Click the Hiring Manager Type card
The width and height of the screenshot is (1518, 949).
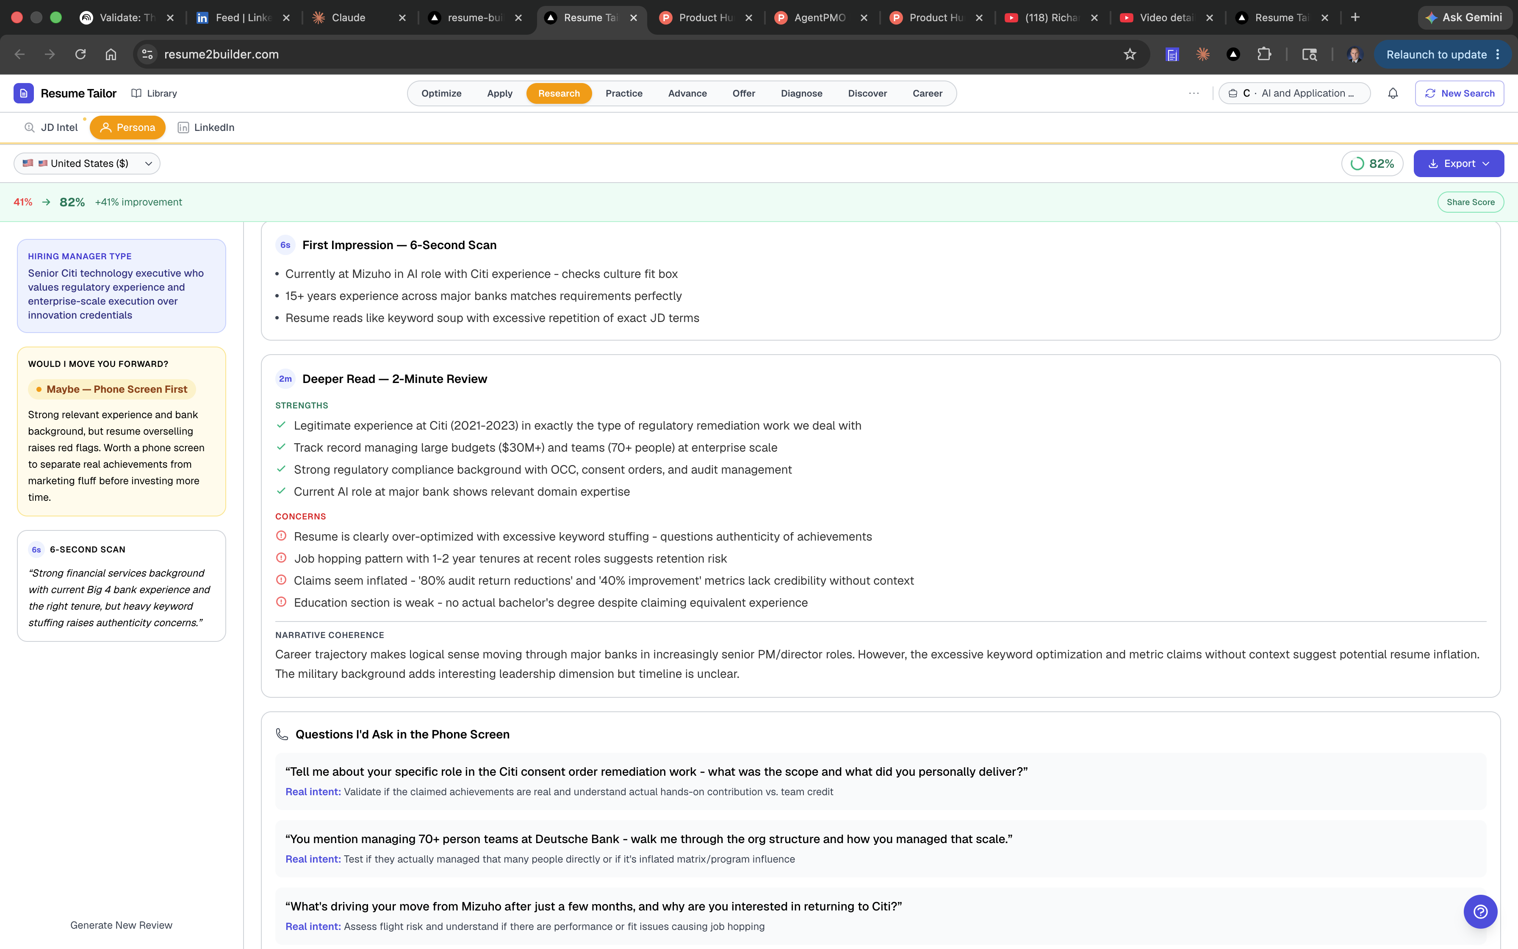pos(121,286)
